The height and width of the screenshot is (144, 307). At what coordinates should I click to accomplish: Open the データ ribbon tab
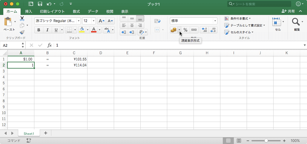93,12
